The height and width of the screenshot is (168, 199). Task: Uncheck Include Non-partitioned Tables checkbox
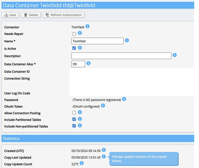click(x=74, y=126)
